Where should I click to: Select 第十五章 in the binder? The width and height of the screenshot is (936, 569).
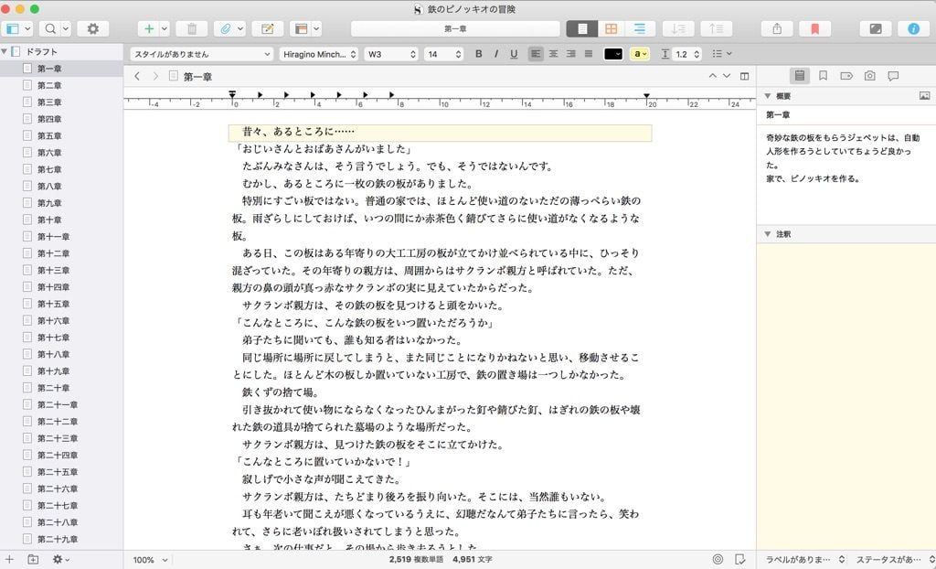(x=61, y=304)
